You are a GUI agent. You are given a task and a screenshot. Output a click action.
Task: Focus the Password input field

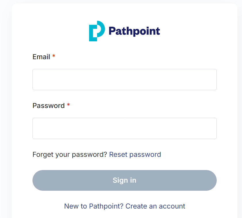[124, 128]
